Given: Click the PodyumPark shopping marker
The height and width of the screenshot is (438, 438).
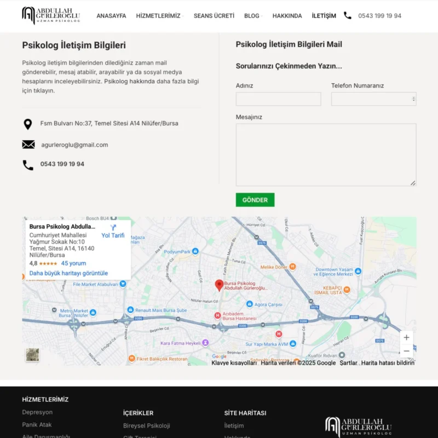Looking at the screenshot, I should (x=195, y=251).
